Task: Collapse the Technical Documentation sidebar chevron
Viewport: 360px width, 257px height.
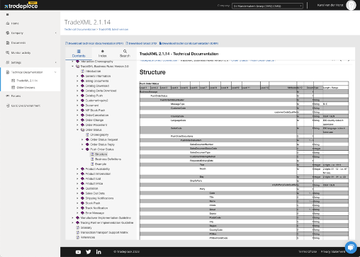Action: 55,72
